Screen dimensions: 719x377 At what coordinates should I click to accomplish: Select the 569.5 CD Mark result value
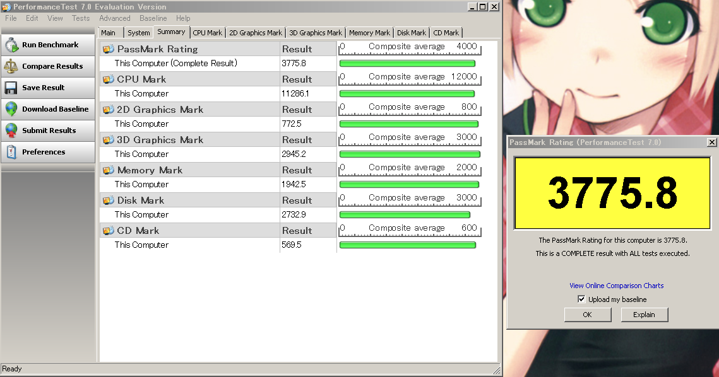(292, 245)
